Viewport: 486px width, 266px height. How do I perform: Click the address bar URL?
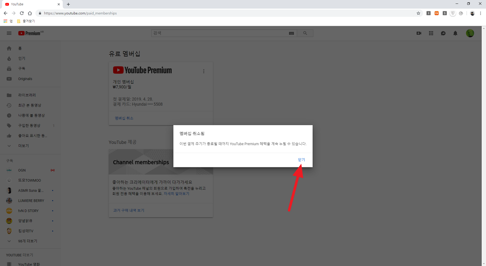(80, 14)
